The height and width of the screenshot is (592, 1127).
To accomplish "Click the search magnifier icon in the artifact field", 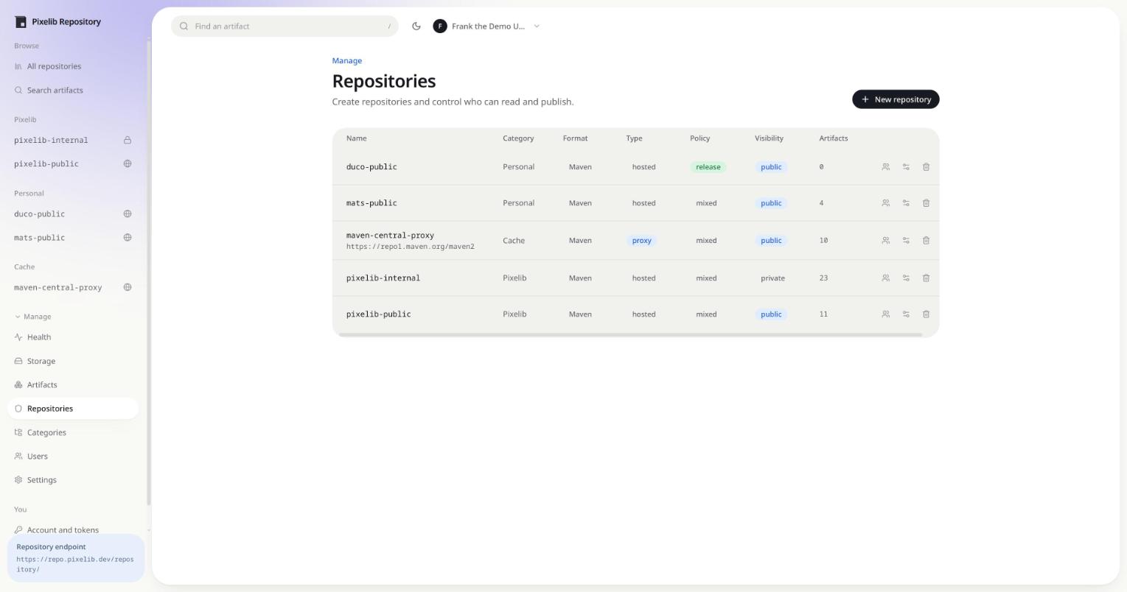I will click(184, 27).
